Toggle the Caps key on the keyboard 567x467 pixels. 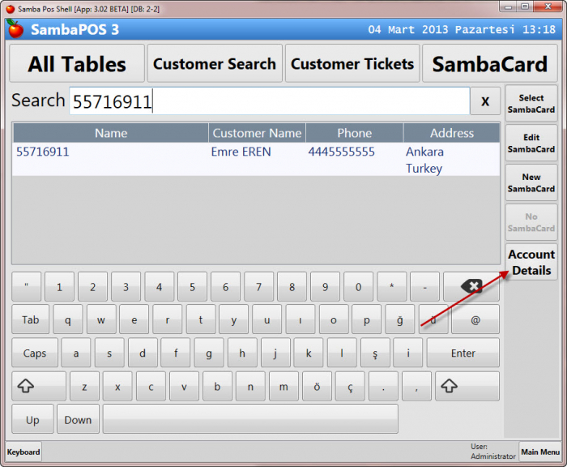pyautogui.click(x=35, y=353)
